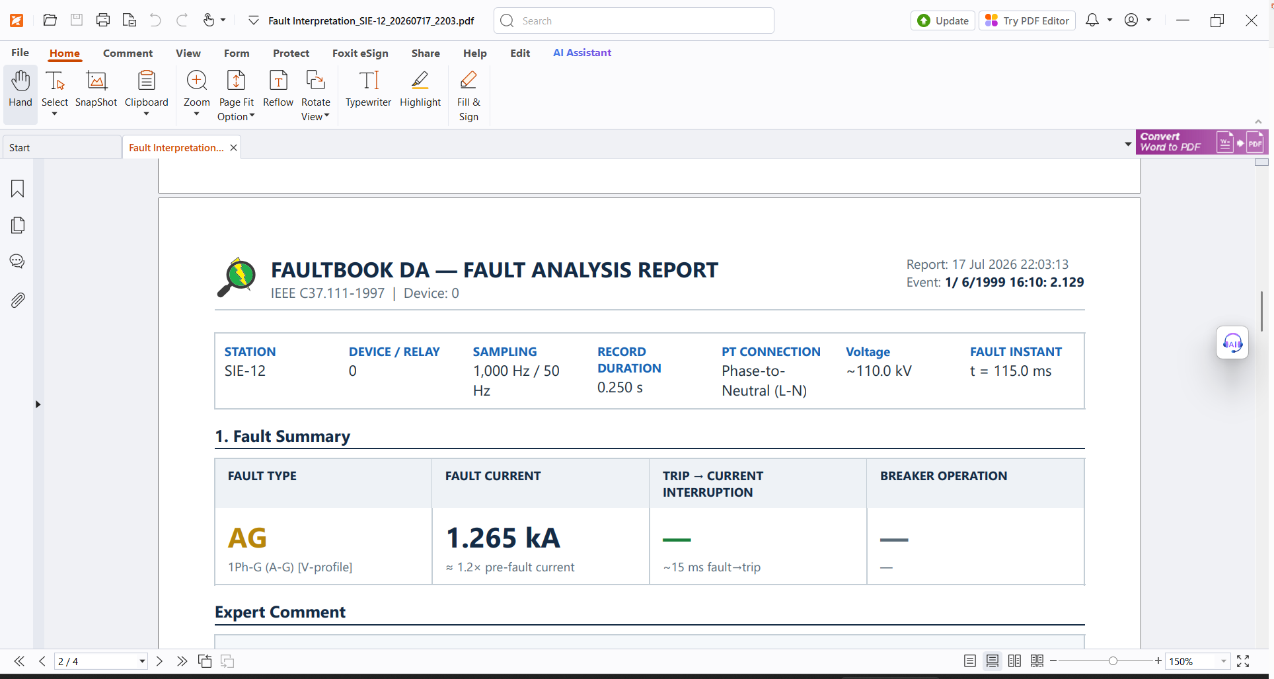This screenshot has height=679, width=1274.
Task: Enable facing pages view mode
Action: (x=1015, y=661)
